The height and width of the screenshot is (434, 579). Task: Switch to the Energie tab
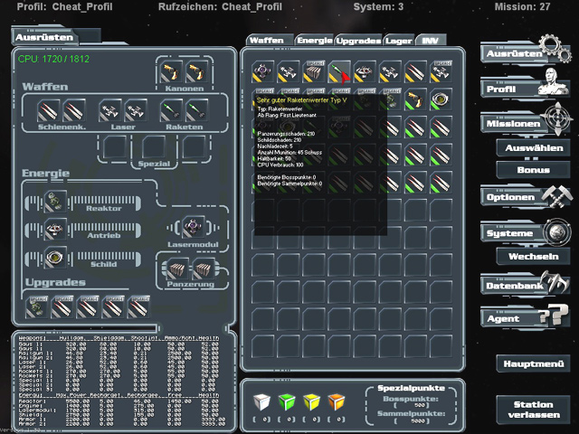tap(315, 40)
